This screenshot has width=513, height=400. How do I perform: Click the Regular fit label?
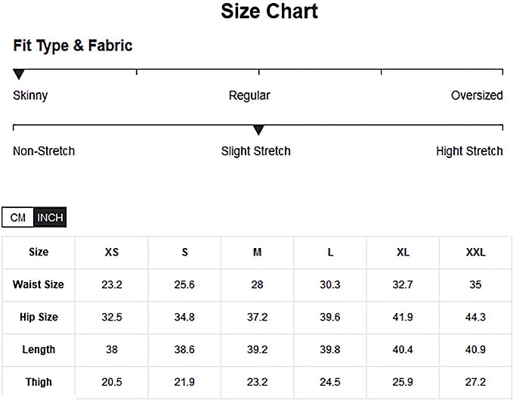pos(249,95)
